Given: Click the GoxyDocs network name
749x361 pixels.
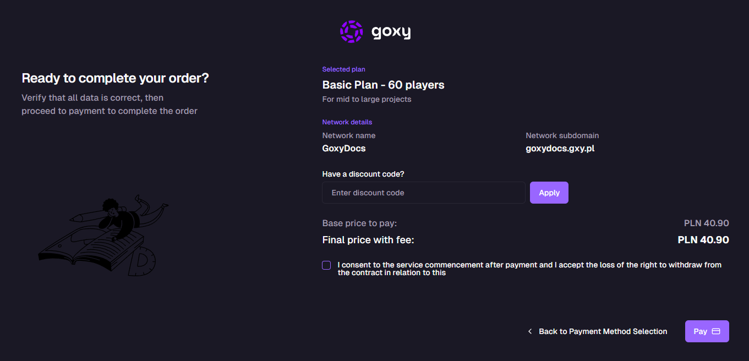Looking at the screenshot, I should click(x=343, y=148).
